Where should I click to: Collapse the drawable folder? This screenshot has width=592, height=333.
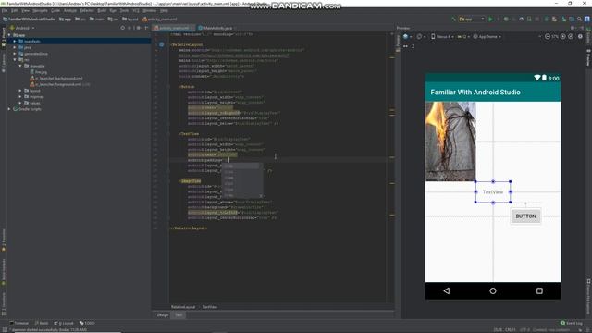click(20, 66)
